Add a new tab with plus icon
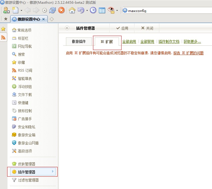This screenshot has height=189, width=212. pyautogui.click(x=52, y=19)
